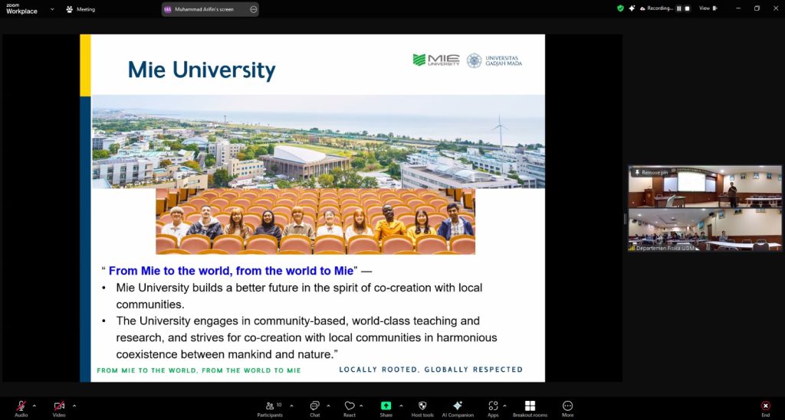Viewport: 785px width, 420px height.
Task: Open Breakout rooms
Action: (530, 408)
